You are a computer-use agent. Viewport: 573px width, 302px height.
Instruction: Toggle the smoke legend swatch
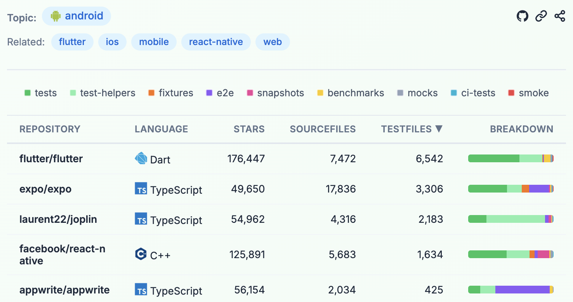511,93
